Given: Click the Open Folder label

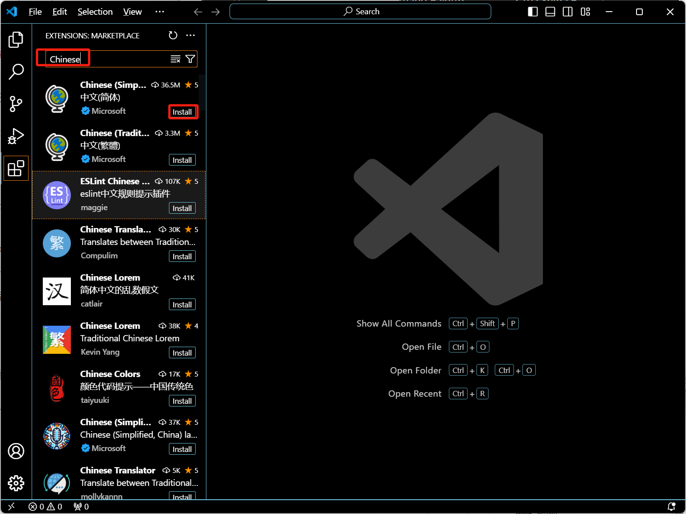Looking at the screenshot, I should click(x=415, y=370).
